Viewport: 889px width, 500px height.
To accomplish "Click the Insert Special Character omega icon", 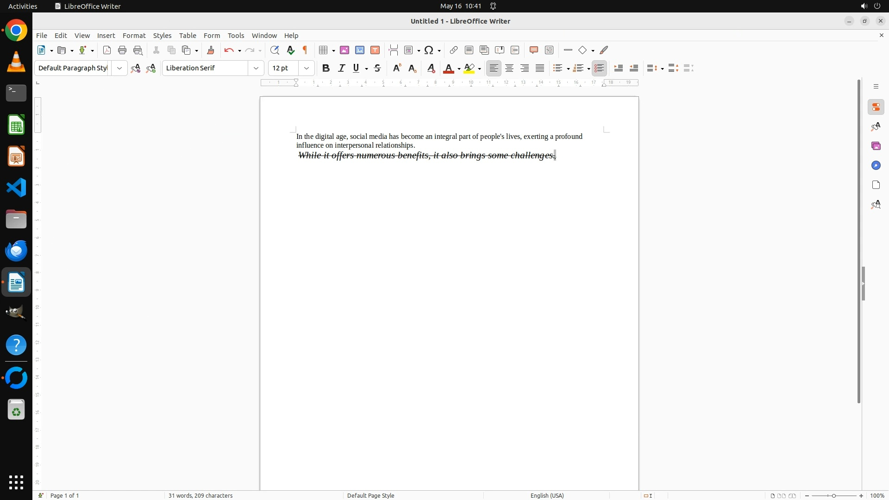I will (429, 50).
